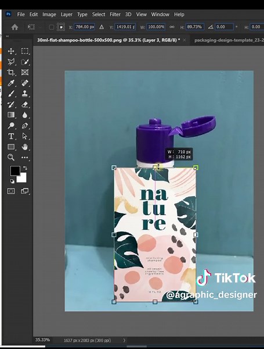Click the Home button in options bar
The height and width of the screenshot is (349, 264).
coord(15,27)
